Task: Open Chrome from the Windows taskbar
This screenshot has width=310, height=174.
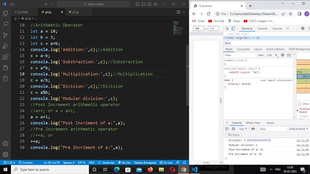Action: point(183,169)
